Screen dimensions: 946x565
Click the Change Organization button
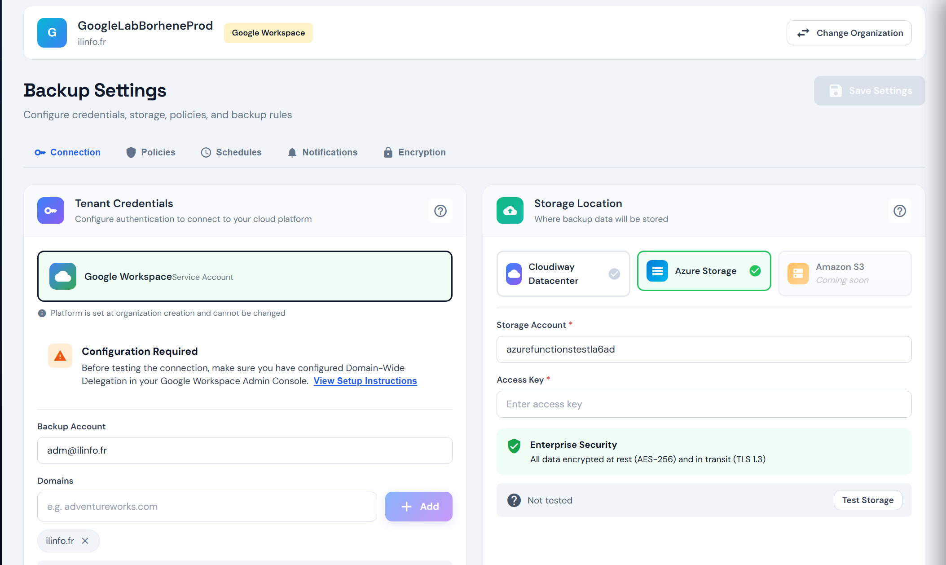pos(849,33)
